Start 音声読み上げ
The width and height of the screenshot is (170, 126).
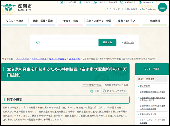[130, 2]
